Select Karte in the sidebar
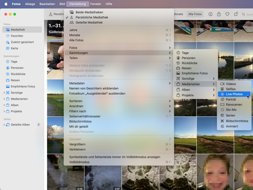 coord(14,48)
